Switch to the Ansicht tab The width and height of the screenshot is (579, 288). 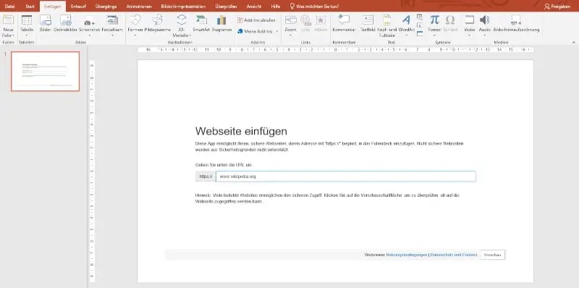coord(254,7)
